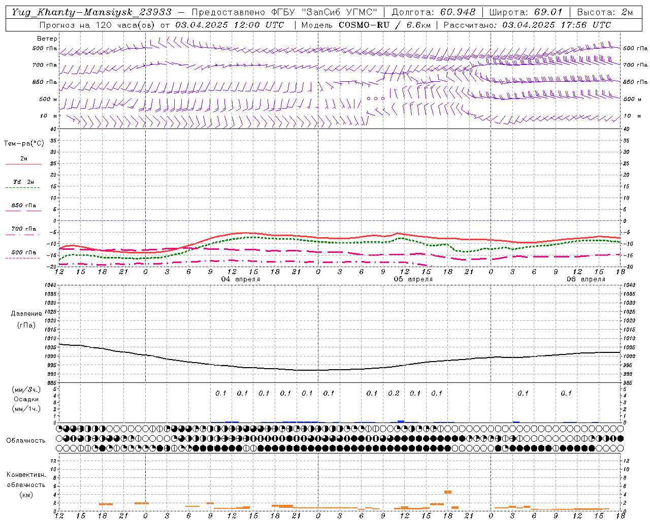The image size is (650, 520).
Task: Click the three calm-wind circles in the wind panel
Action: [376, 99]
